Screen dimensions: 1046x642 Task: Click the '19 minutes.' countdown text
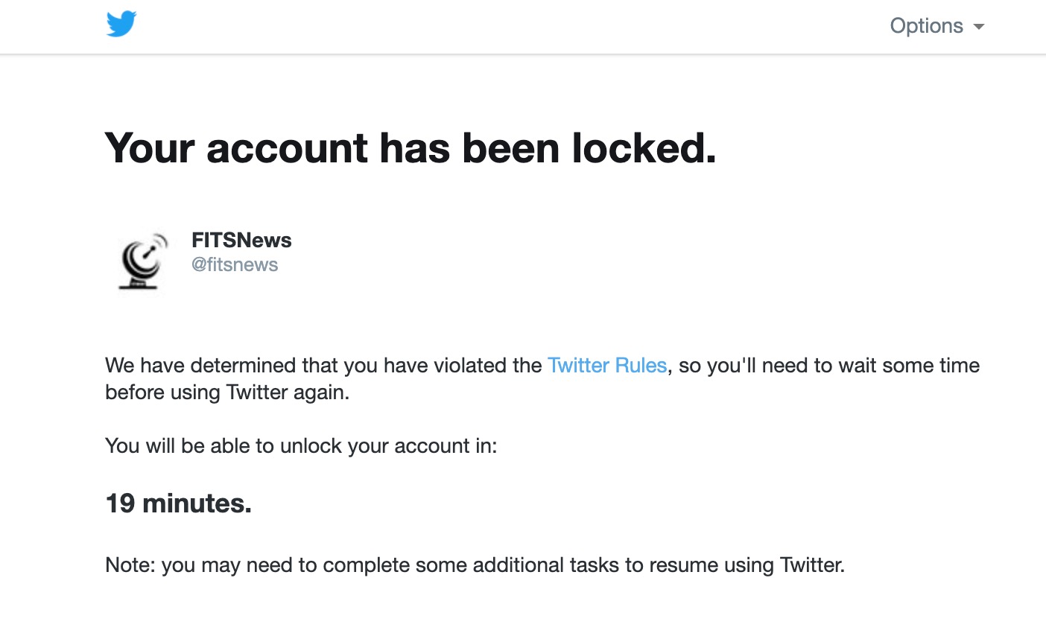[178, 503]
